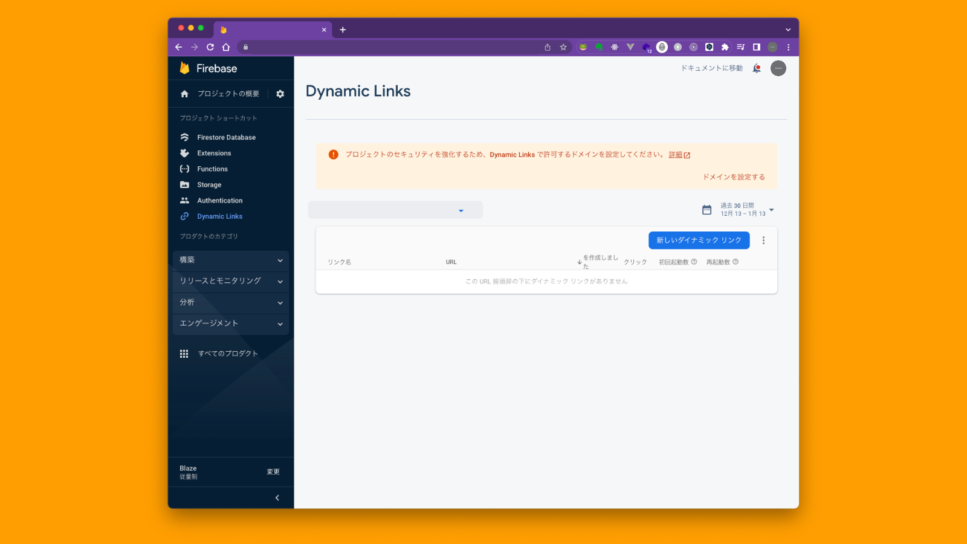Image resolution: width=967 pixels, height=544 pixels.
Task: Open the media control playlist icon
Action: coord(740,47)
